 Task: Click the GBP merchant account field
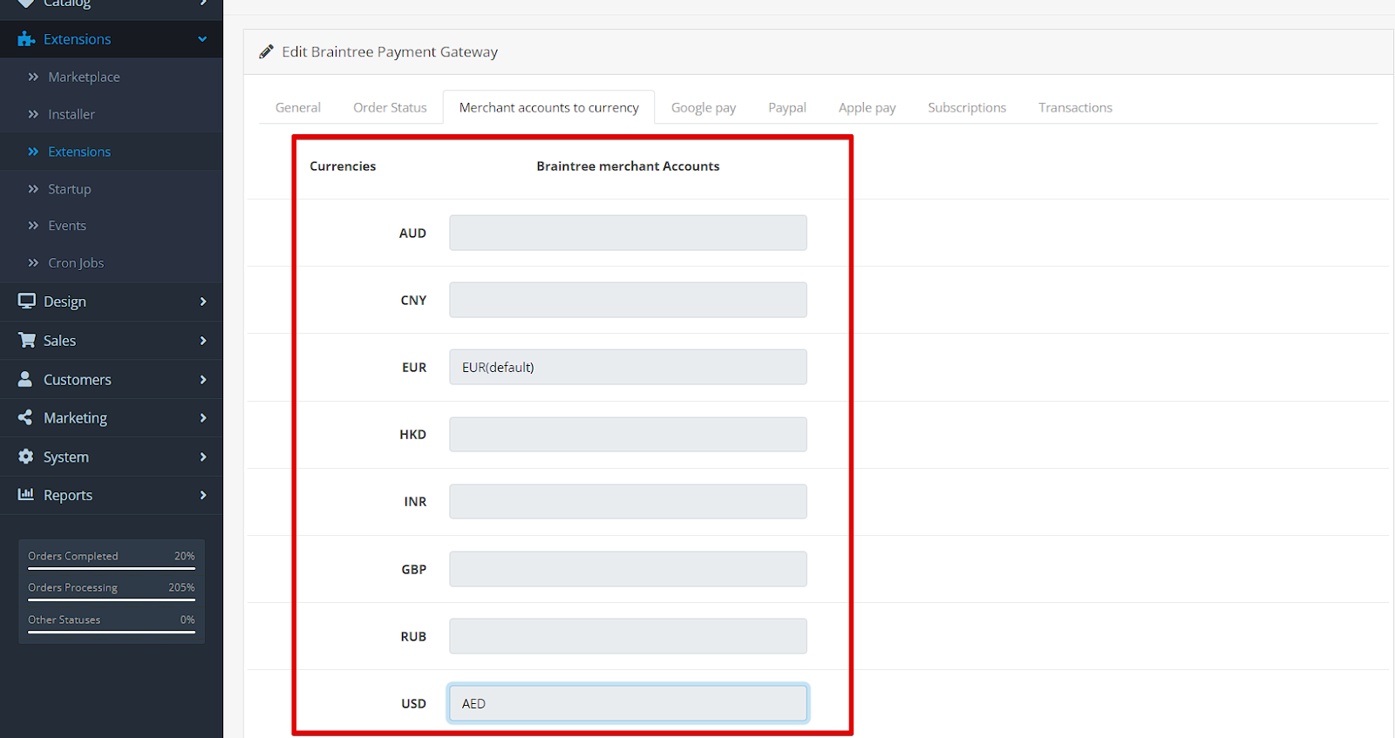628,569
